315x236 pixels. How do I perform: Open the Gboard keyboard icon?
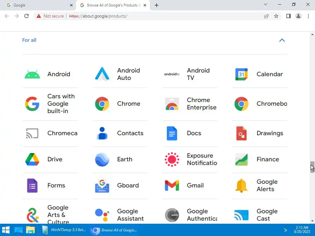[102, 186]
